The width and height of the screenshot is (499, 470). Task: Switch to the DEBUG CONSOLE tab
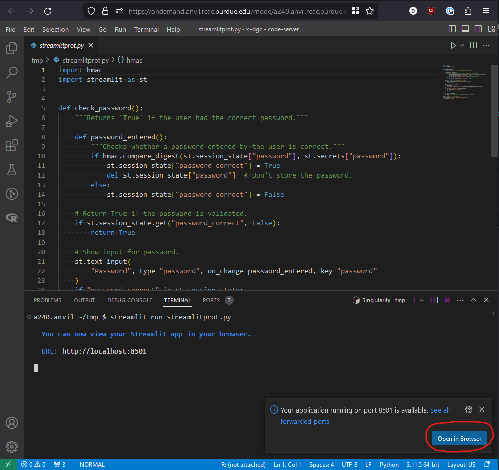click(x=130, y=300)
